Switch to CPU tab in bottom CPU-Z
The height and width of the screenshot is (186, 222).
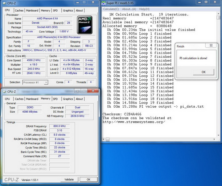(x=7, y=99)
